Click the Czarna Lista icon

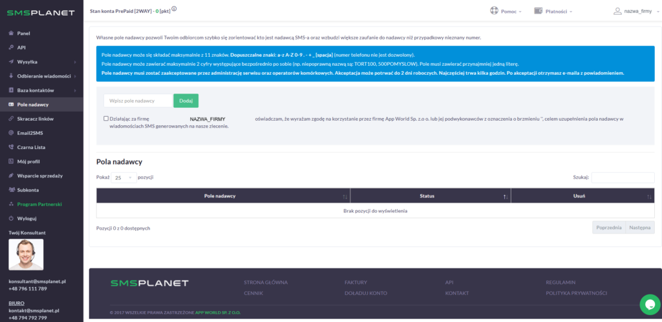pyautogui.click(x=12, y=147)
